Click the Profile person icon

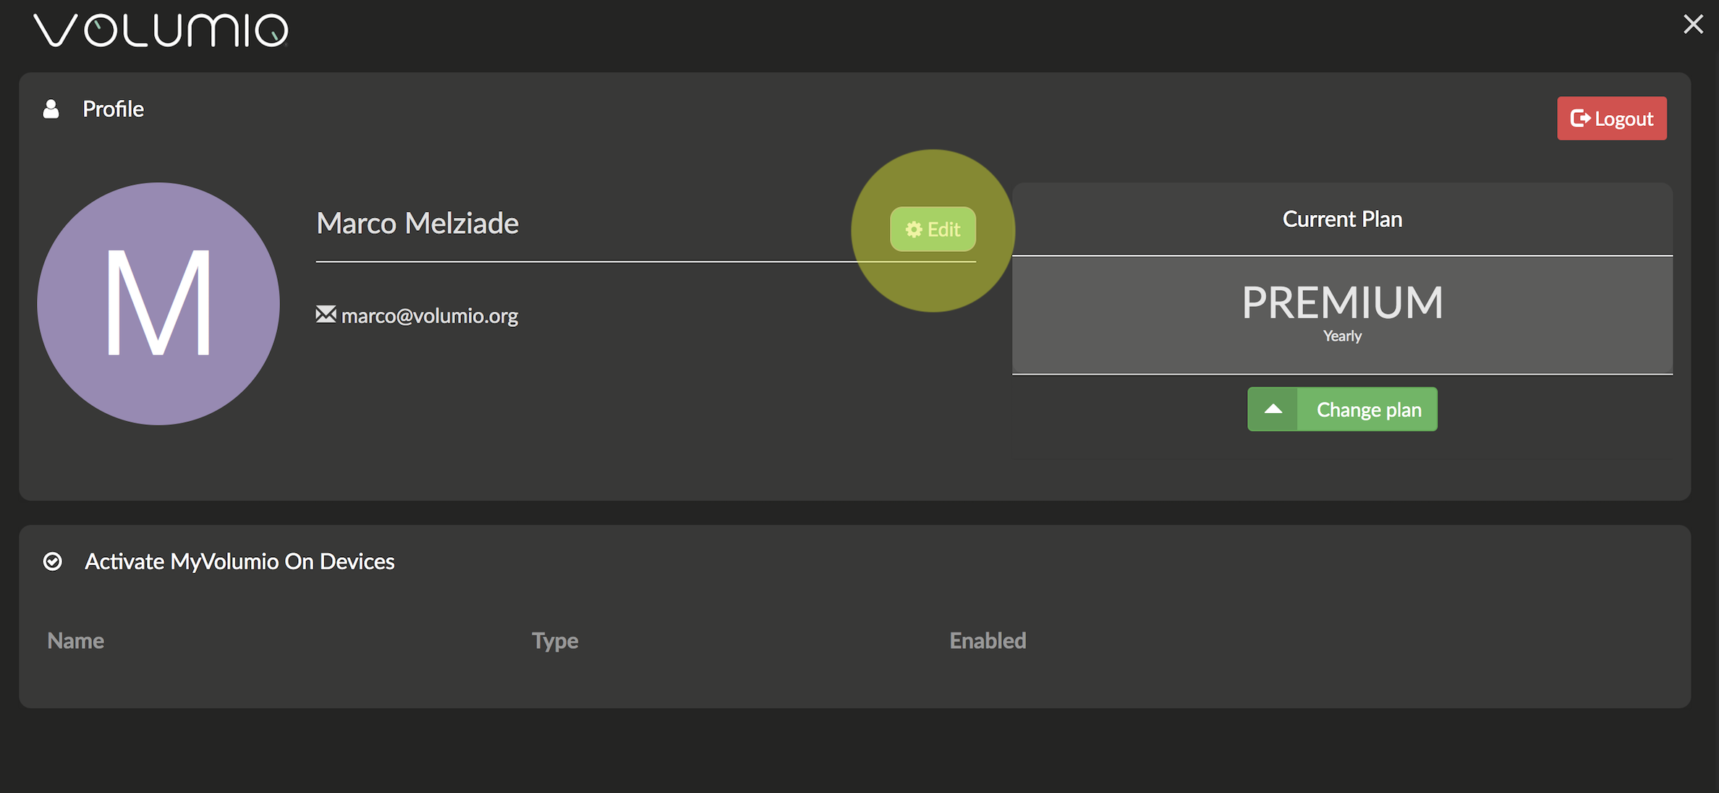tap(51, 109)
